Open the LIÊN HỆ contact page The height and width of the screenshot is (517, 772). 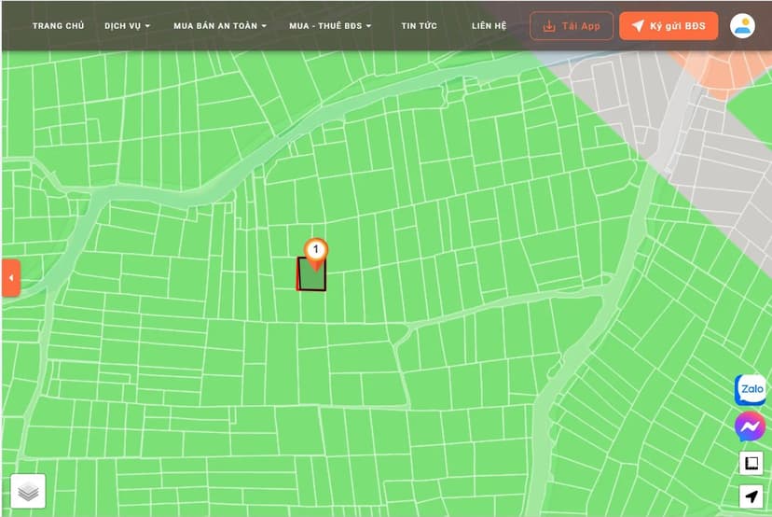pos(489,25)
